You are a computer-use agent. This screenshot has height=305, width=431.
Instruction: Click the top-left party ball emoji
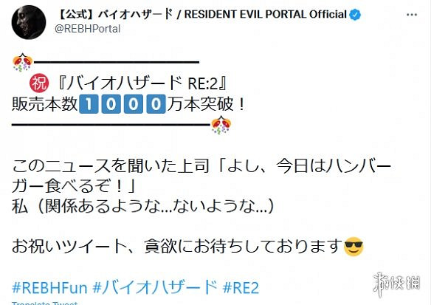tap(23, 63)
